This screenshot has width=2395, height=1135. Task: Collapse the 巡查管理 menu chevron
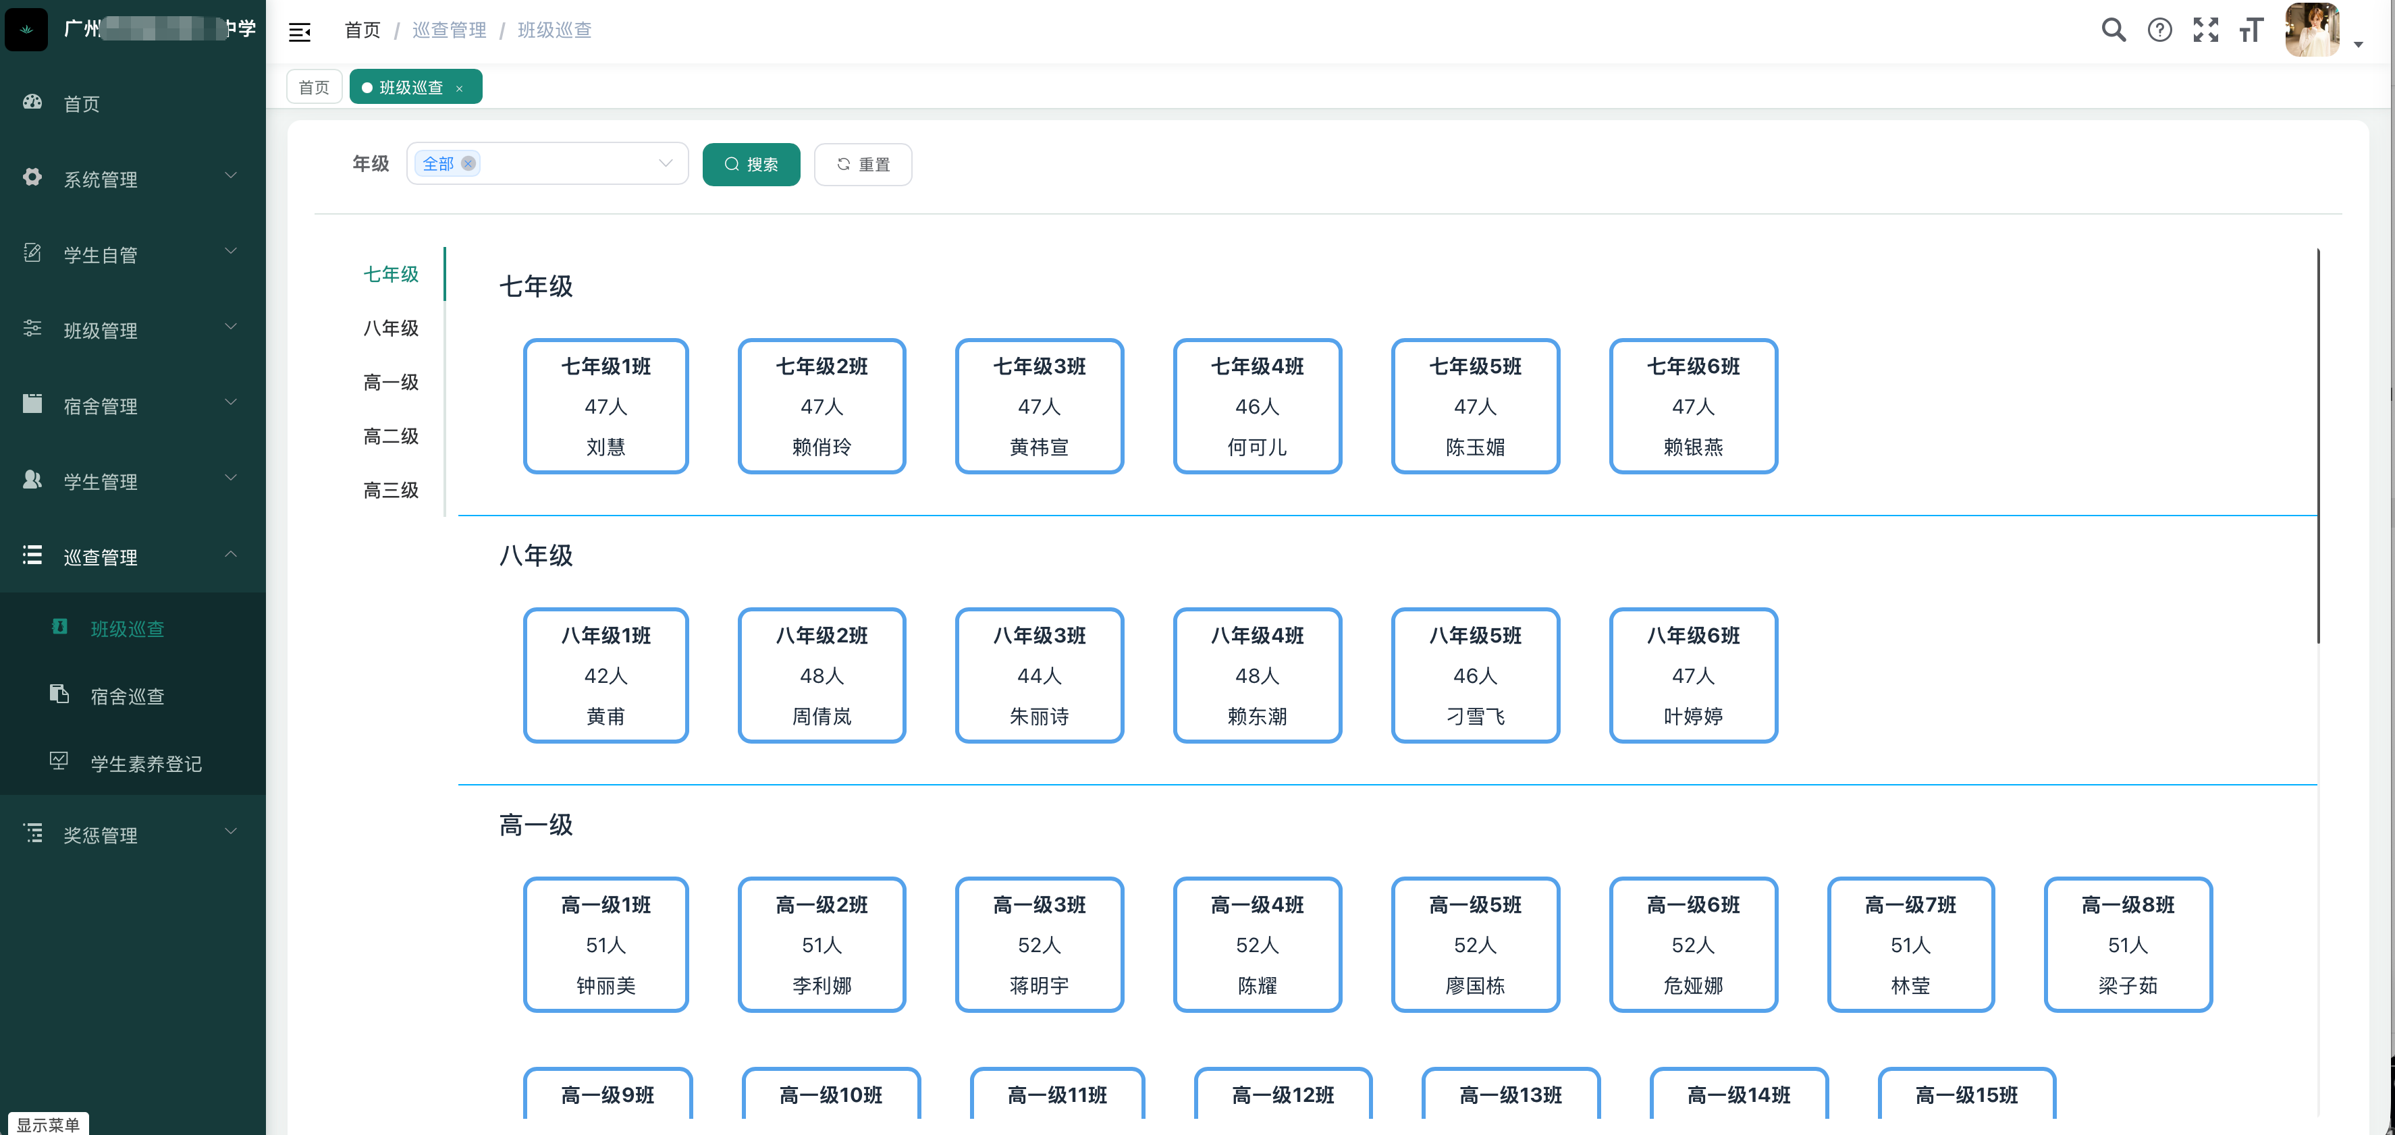(231, 554)
